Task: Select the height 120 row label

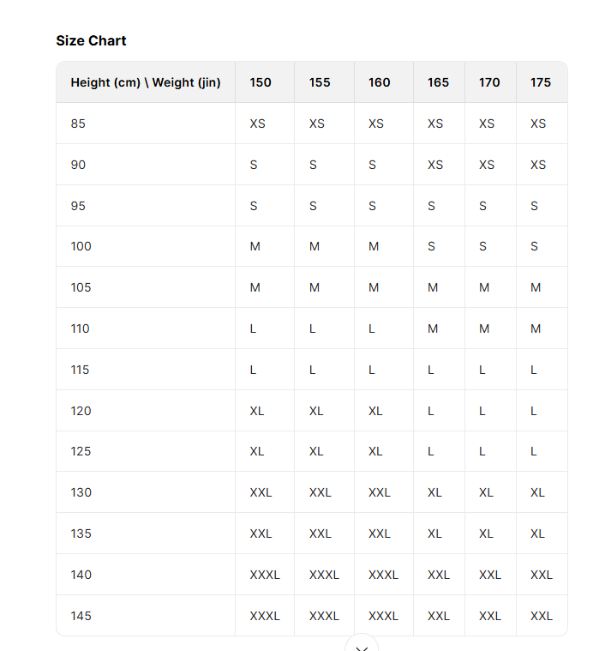Action: coord(81,411)
